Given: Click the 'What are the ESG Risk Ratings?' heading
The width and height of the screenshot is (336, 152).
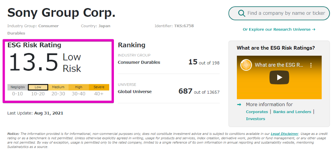Looking at the screenshot, I should pos(276,48).
